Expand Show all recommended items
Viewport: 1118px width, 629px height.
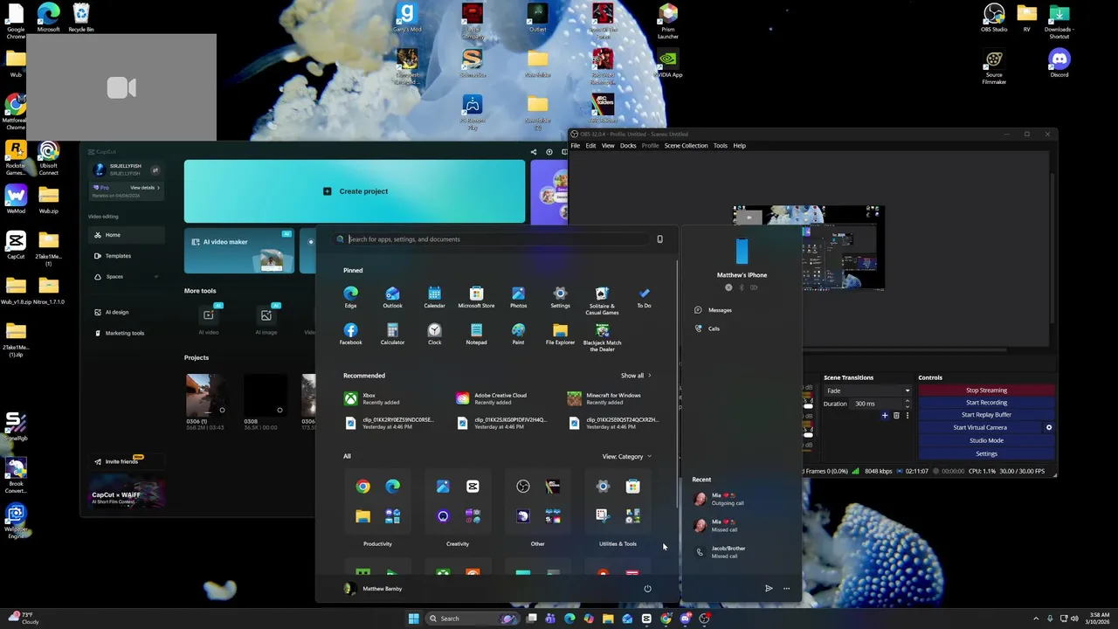635,376
